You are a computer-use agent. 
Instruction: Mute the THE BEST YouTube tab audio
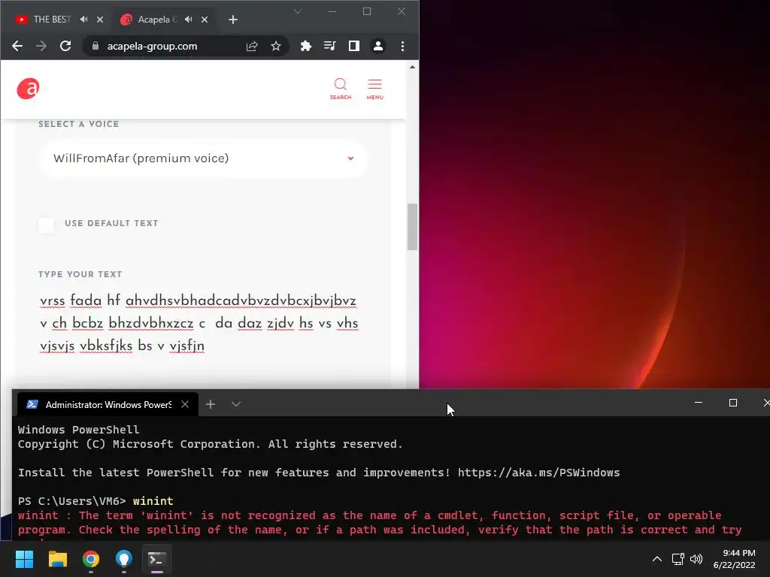point(84,19)
